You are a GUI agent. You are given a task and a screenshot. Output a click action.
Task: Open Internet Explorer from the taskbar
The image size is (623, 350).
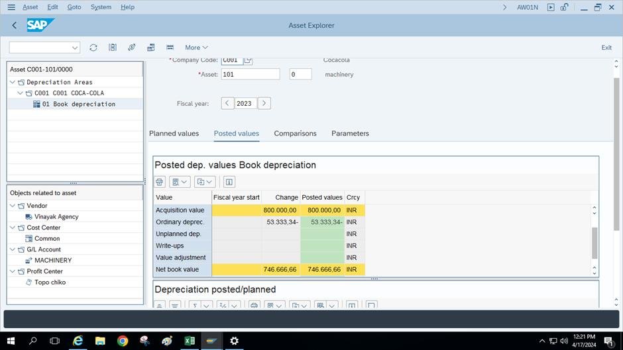78,341
